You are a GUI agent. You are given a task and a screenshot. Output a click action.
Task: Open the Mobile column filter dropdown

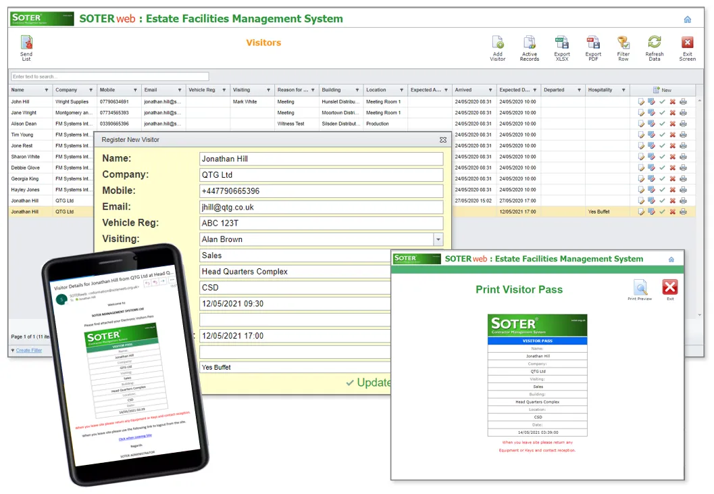pos(135,91)
